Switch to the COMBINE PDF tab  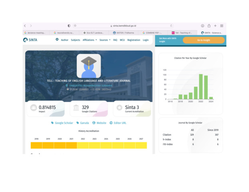point(154,33)
